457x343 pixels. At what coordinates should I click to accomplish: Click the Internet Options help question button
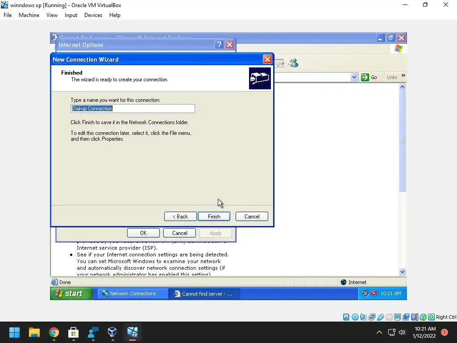click(219, 45)
